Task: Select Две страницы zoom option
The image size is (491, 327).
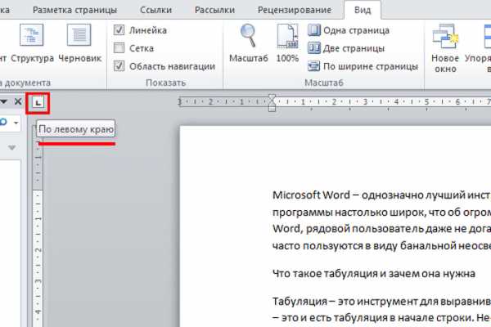Action: click(346, 48)
